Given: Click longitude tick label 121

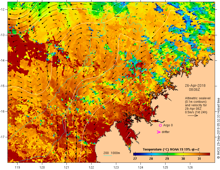Looking at the screenshot, I should (66, 167).
